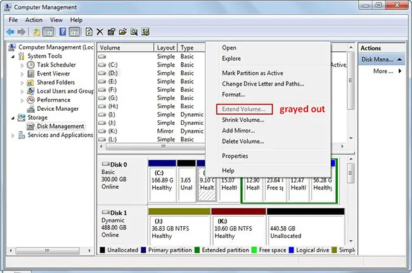This screenshot has height=273, width=412.
Task: Click the Event Viewer icon in tree
Action: [31, 73]
